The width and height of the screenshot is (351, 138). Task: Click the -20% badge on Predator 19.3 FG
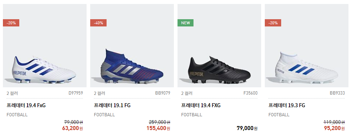coord(273,23)
